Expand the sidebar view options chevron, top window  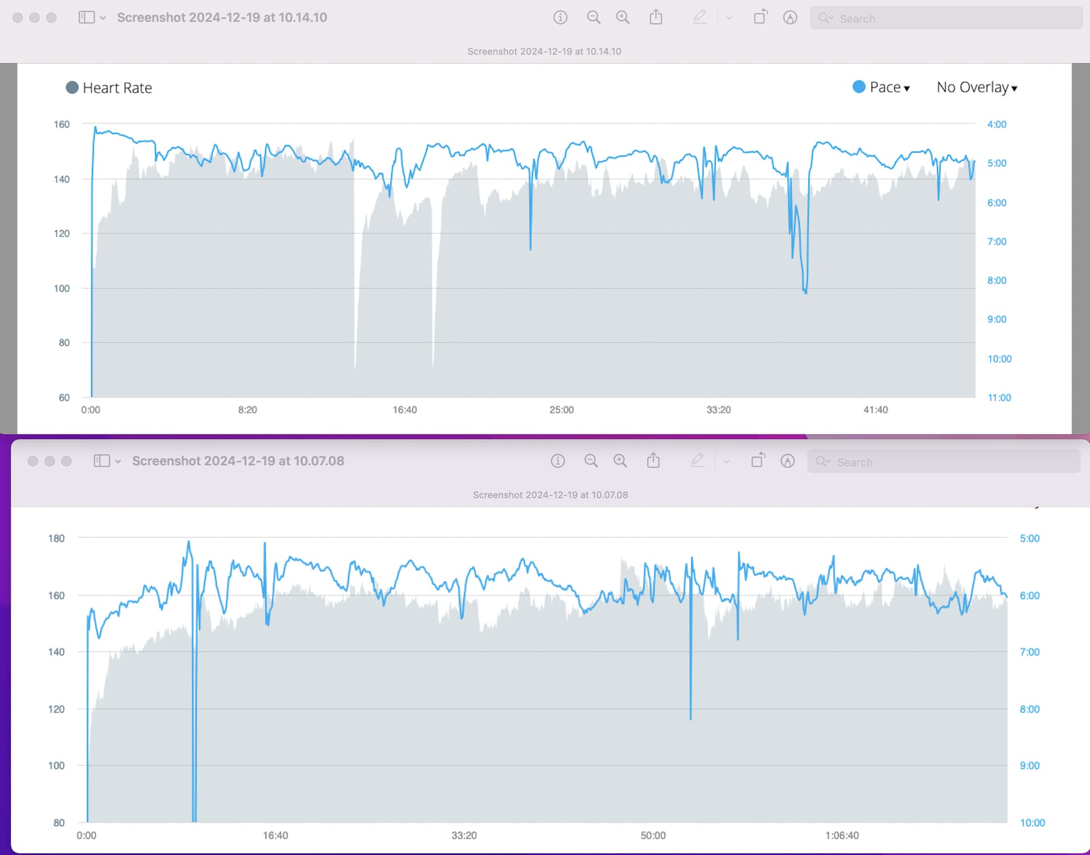[103, 18]
